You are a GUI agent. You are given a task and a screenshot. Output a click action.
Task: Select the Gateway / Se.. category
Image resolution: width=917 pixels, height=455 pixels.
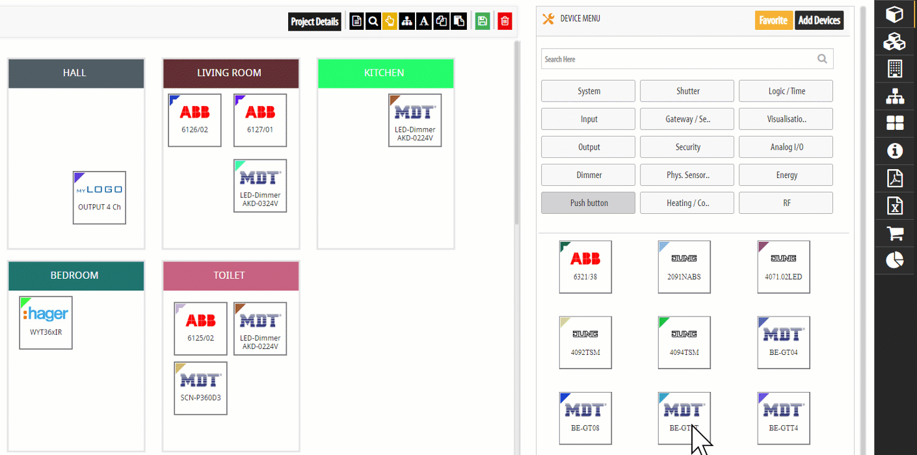coord(687,119)
